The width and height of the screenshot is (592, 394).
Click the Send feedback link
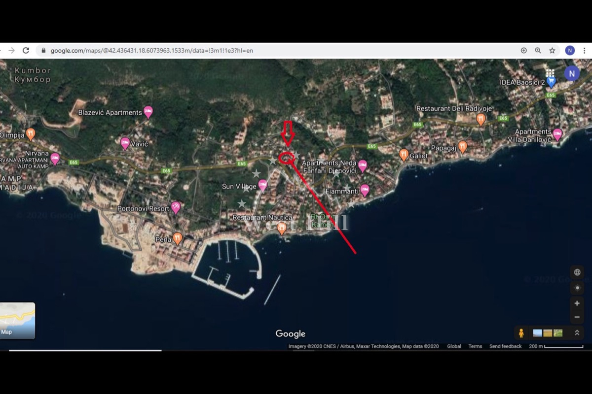click(x=505, y=346)
